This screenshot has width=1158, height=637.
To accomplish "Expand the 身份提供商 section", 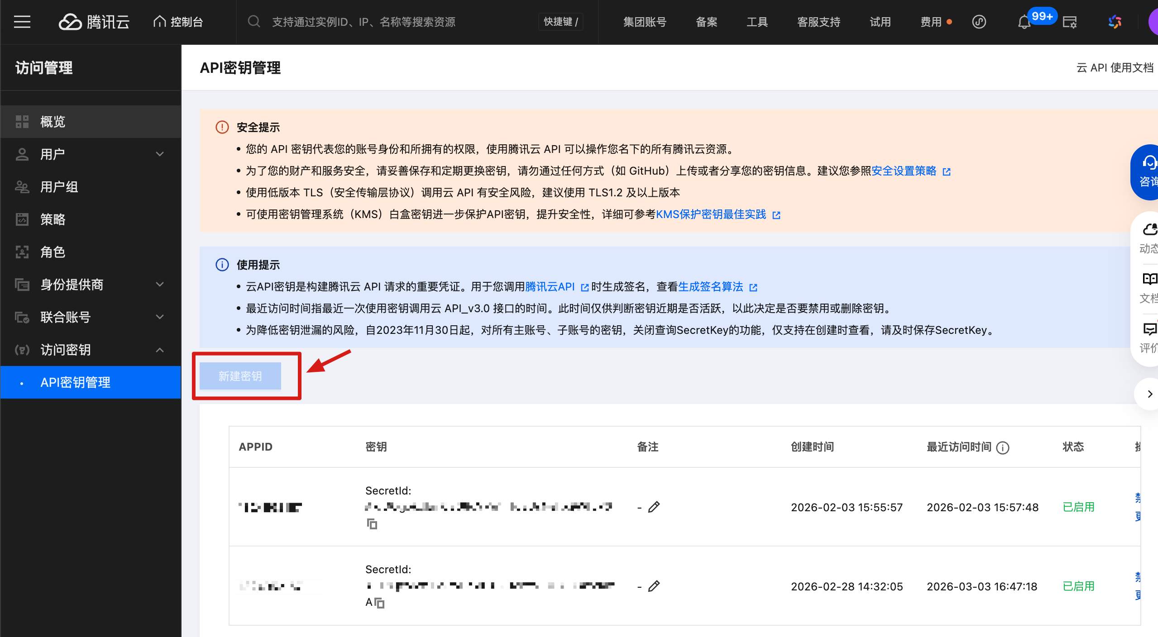I will 160,285.
